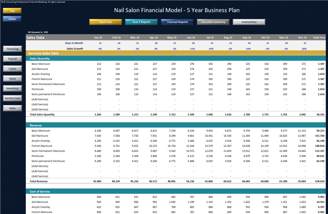Select French Manicure in Sales Quantity
Screen dimensions: 328x214
(x=42, y=79)
